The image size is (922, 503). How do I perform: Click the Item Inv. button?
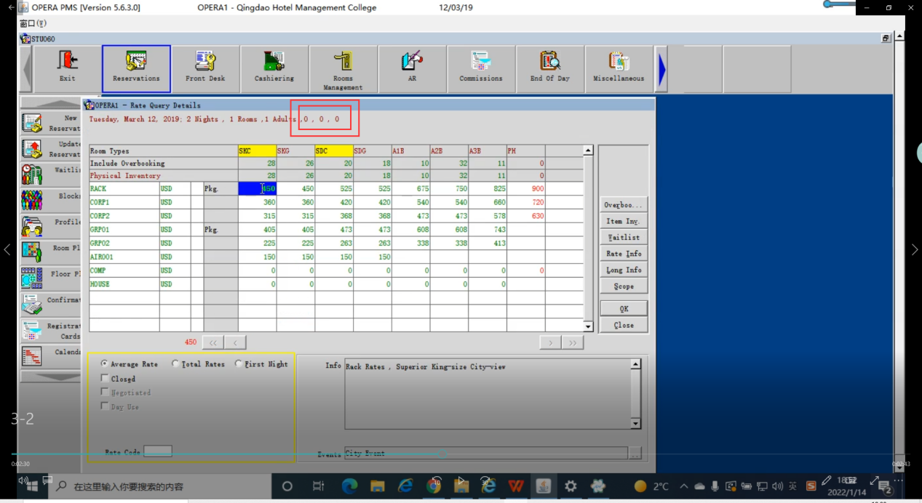(x=624, y=221)
